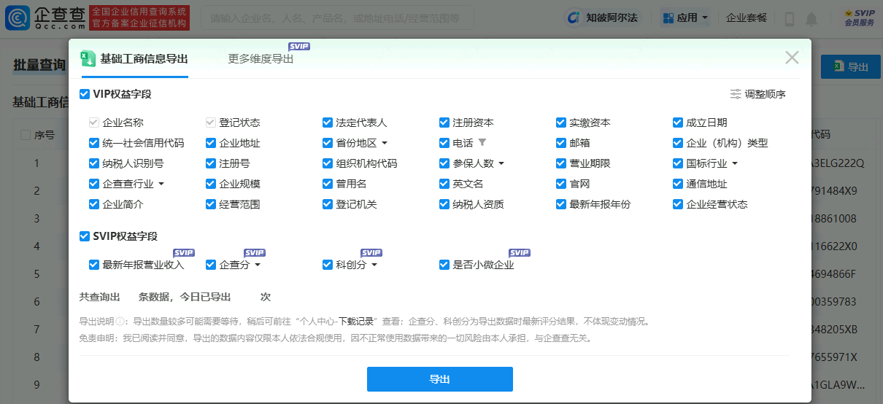The width and height of the screenshot is (883, 404).
Task: Click the Qcc 企查查 logo
Action: 45,18
